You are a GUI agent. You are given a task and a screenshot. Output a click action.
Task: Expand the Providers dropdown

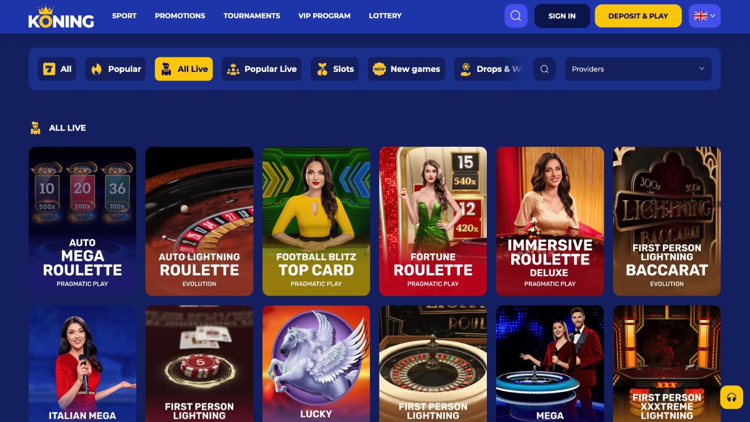[638, 69]
